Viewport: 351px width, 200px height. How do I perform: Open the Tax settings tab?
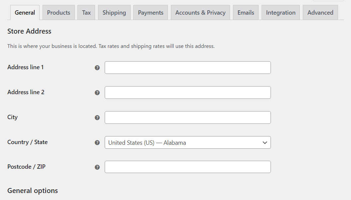[86, 12]
